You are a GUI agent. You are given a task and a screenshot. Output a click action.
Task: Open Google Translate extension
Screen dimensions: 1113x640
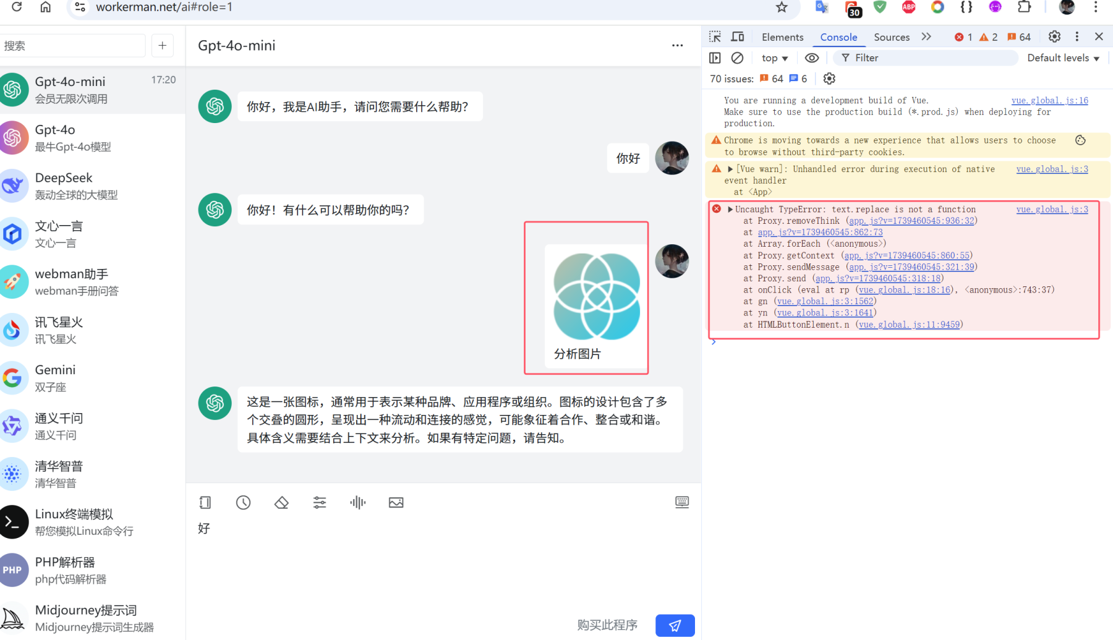(x=821, y=7)
